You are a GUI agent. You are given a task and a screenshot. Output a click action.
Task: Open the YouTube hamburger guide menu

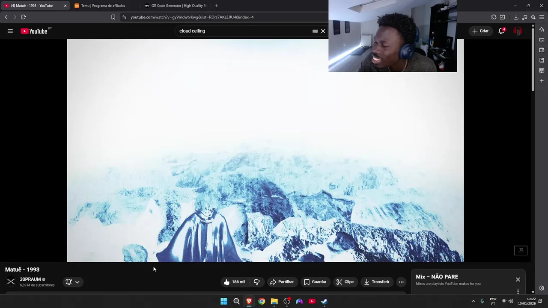tap(10, 31)
